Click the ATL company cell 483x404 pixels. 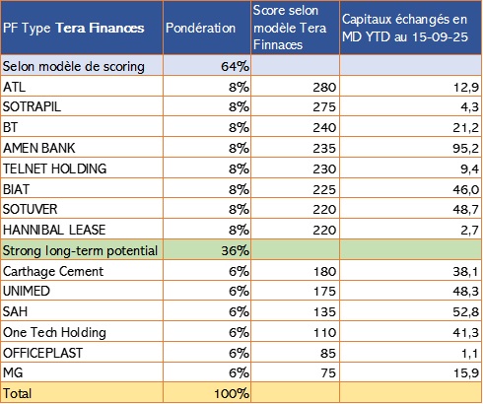click(x=82, y=87)
